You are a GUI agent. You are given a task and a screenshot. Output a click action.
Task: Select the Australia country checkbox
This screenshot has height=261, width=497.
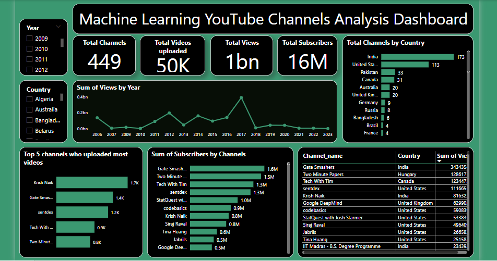coord(30,110)
